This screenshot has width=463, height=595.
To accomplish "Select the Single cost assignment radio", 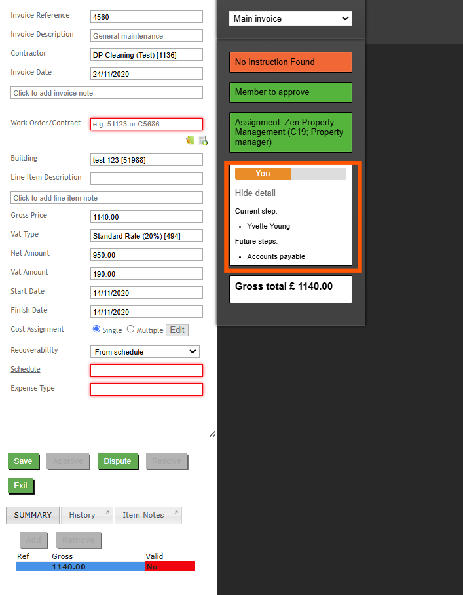I will point(96,329).
